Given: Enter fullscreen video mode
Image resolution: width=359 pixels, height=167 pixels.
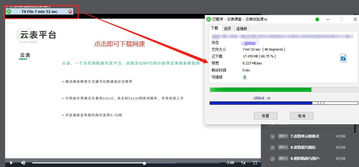Looking at the screenshot, I should pyautogui.click(x=255, y=163).
